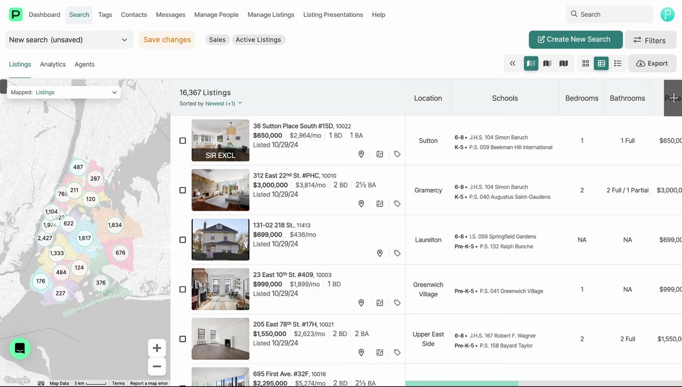Screen dimensions: 682x387
Task: Click the Active Listings filter chip
Action: 258,39
